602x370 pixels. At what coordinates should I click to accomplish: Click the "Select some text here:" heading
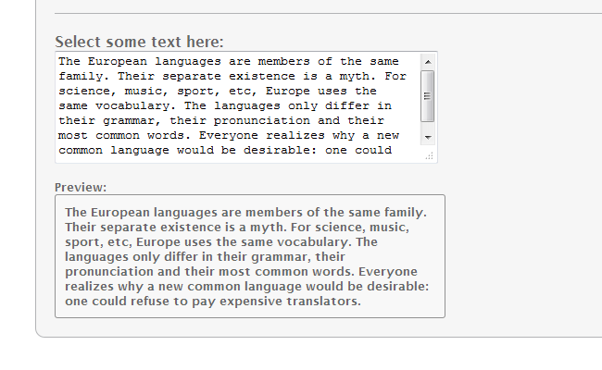coord(139,42)
